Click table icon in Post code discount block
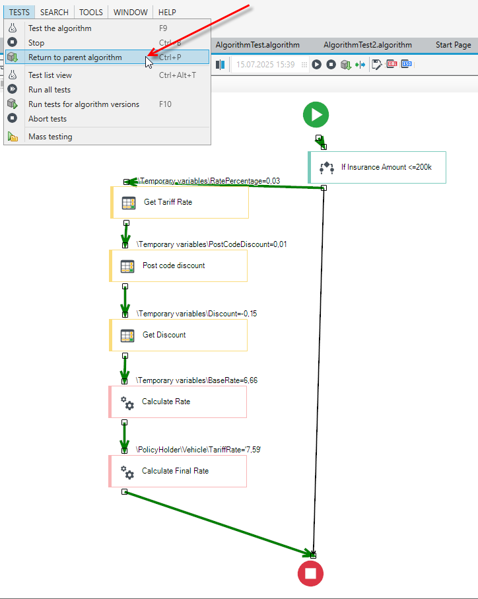This screenshot has width=478, height=599. pos(127,266)
